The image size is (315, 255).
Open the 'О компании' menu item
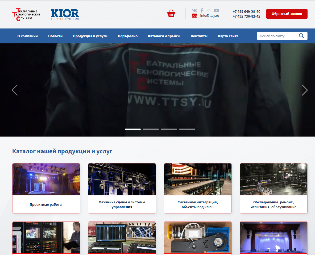(x=27, y=36)
